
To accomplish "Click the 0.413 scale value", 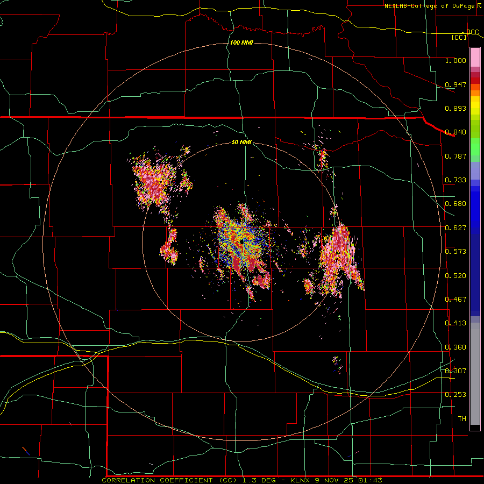I will pyautogui.click(x=455, y=323).
